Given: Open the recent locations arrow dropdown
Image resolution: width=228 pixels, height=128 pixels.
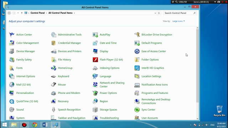Looking at the screenshot, I should pyautogui.click(x=18, y=13).
